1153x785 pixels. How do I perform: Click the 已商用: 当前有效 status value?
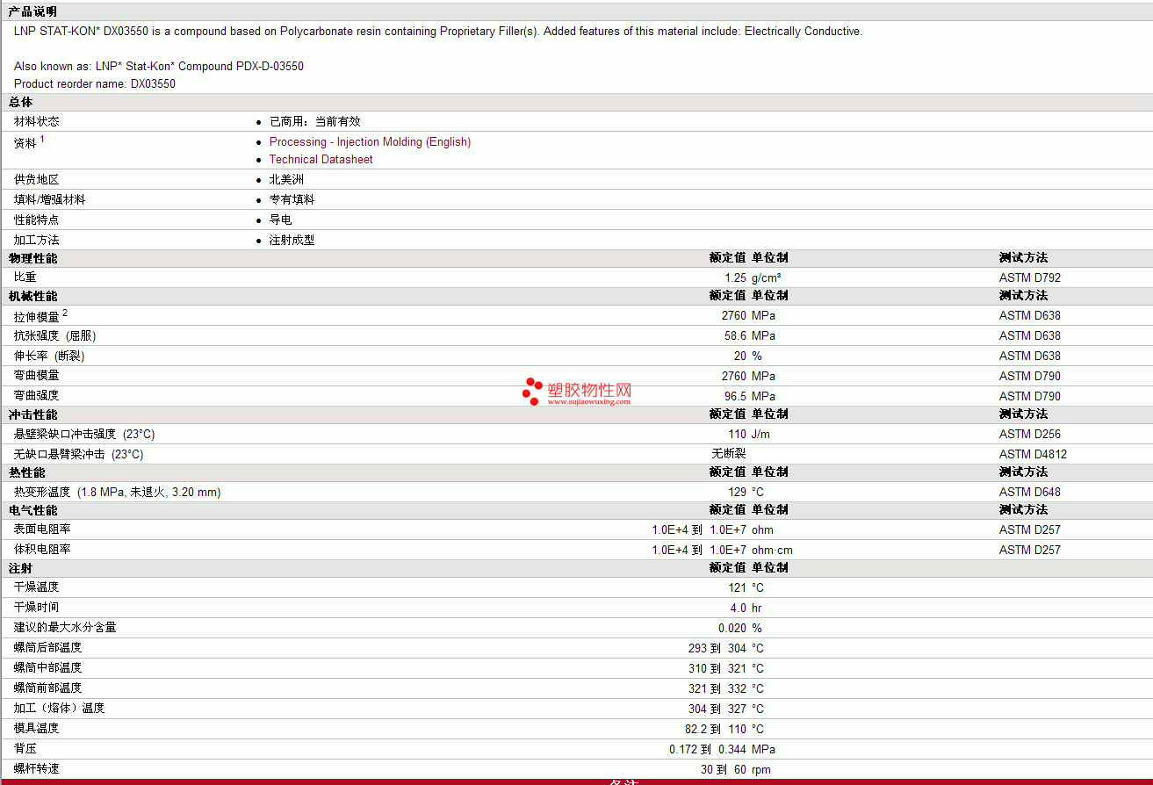coord(314,121)
